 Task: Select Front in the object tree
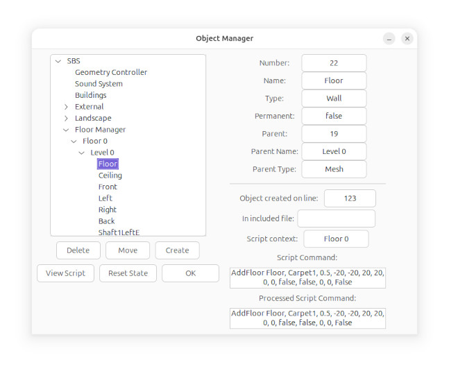(x=108, y=187)
